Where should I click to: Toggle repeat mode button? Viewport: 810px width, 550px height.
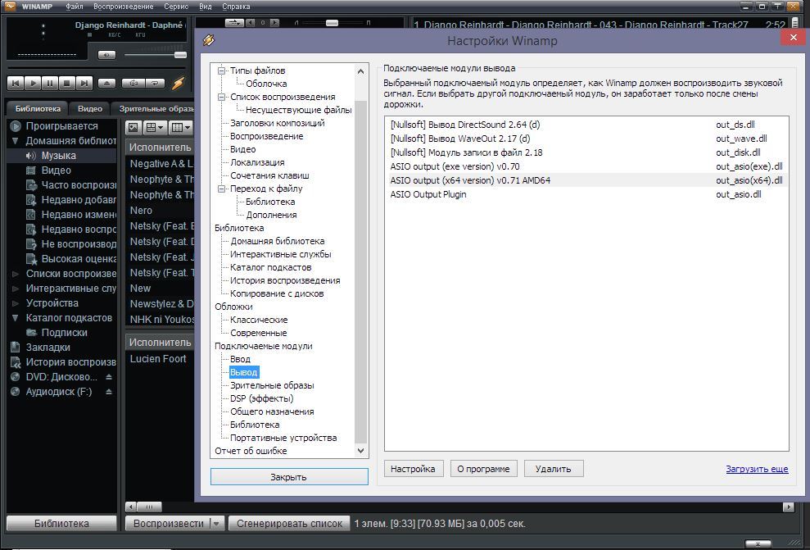(x=155, y=83)
